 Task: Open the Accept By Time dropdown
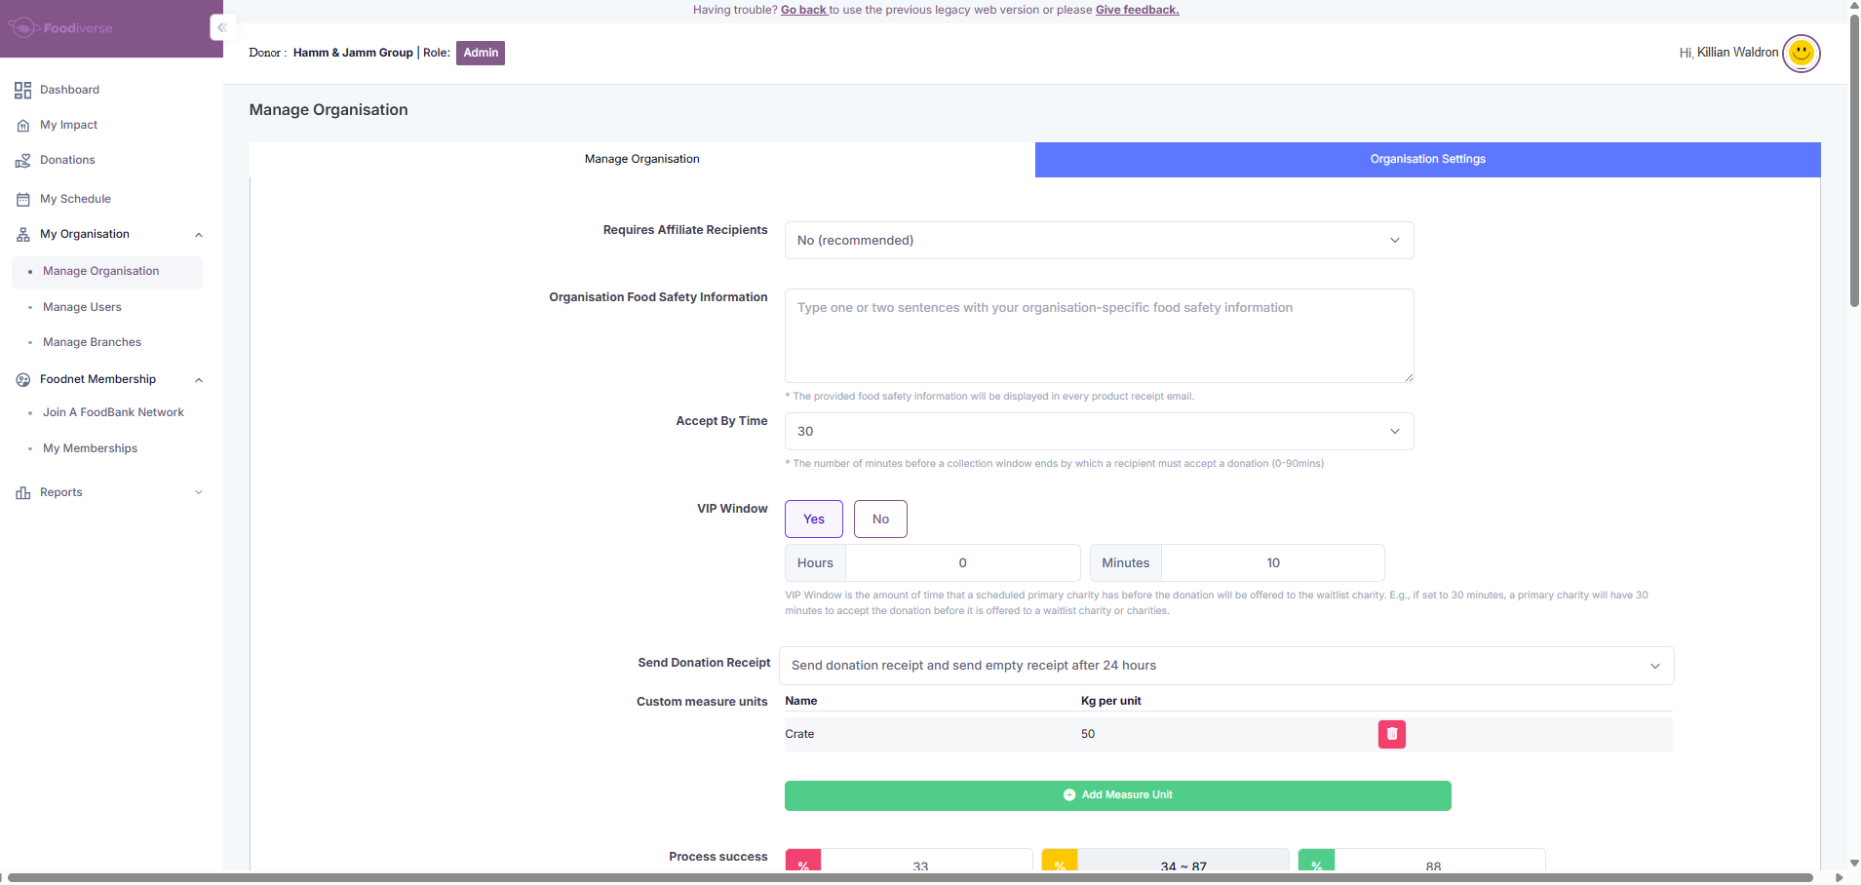[x=1099, y=432]
